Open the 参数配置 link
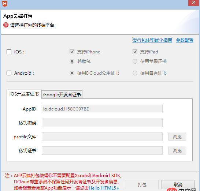This screenshot has height=191, width=200. [185, 40]
